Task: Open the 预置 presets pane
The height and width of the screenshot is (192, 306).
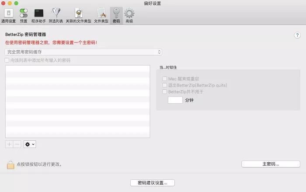Action: [24, 16]
